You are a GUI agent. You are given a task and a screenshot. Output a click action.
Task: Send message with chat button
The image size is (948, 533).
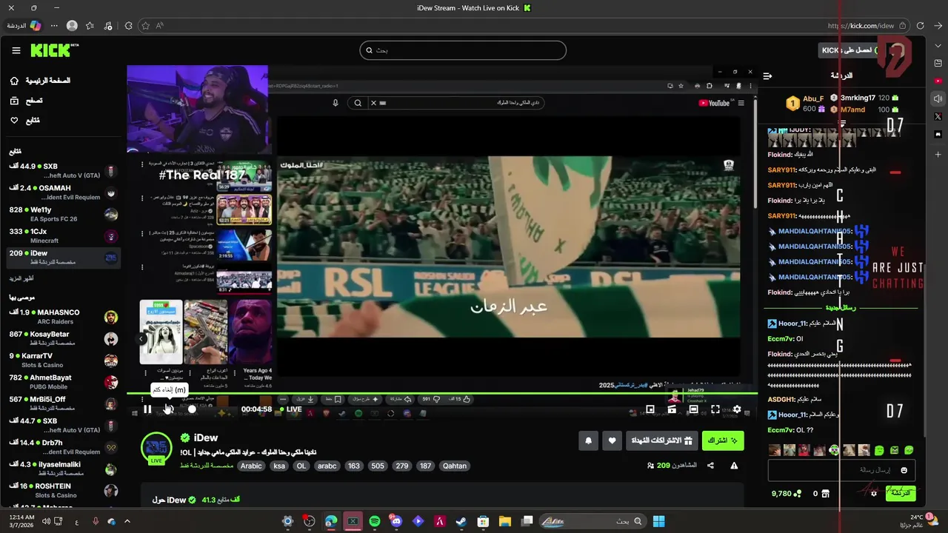901,493
